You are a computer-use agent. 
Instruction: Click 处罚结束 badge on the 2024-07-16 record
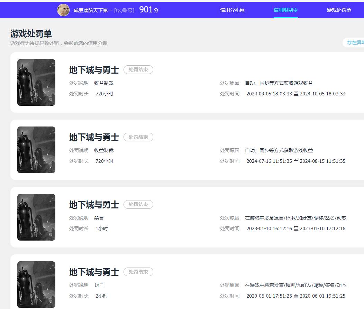pos(138,137)
